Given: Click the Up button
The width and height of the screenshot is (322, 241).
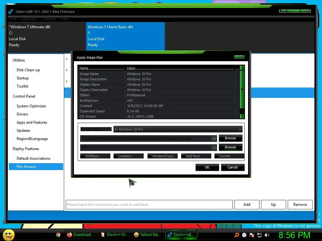Looking at the screenshot, I should 273,205.
